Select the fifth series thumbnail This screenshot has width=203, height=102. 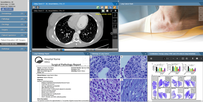pos(115,36)
